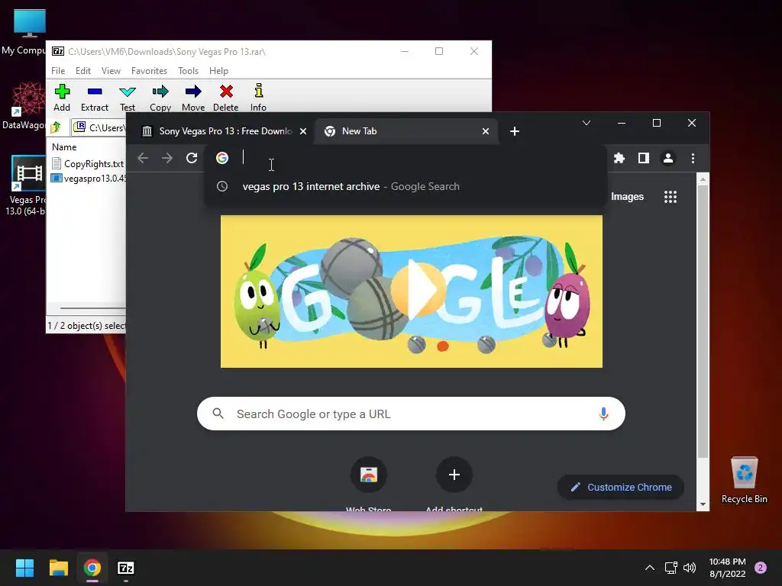
Task: Toggle the Chrome side panel icon
Action: (x=643, y=158)
